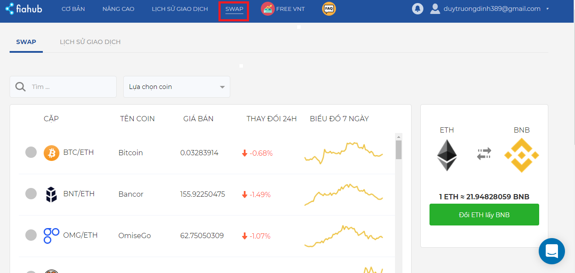The height and width of the screenshot is (273, 575).
Task: Click the BIỂU ĐỒ 7 NGÀY header
Action: pyautogui.click(x=339, y=119)
